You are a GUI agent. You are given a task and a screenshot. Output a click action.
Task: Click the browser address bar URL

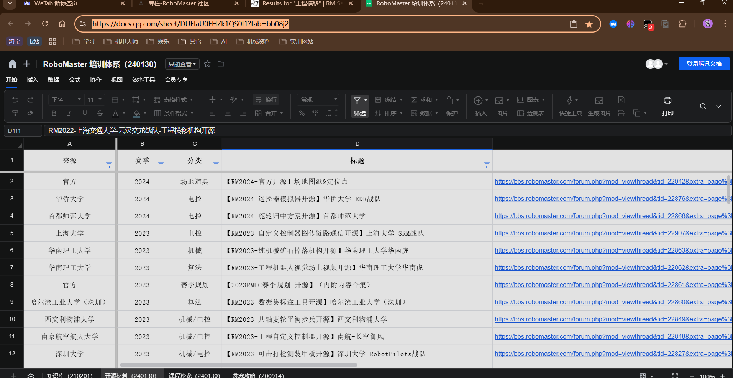[190, 24]
